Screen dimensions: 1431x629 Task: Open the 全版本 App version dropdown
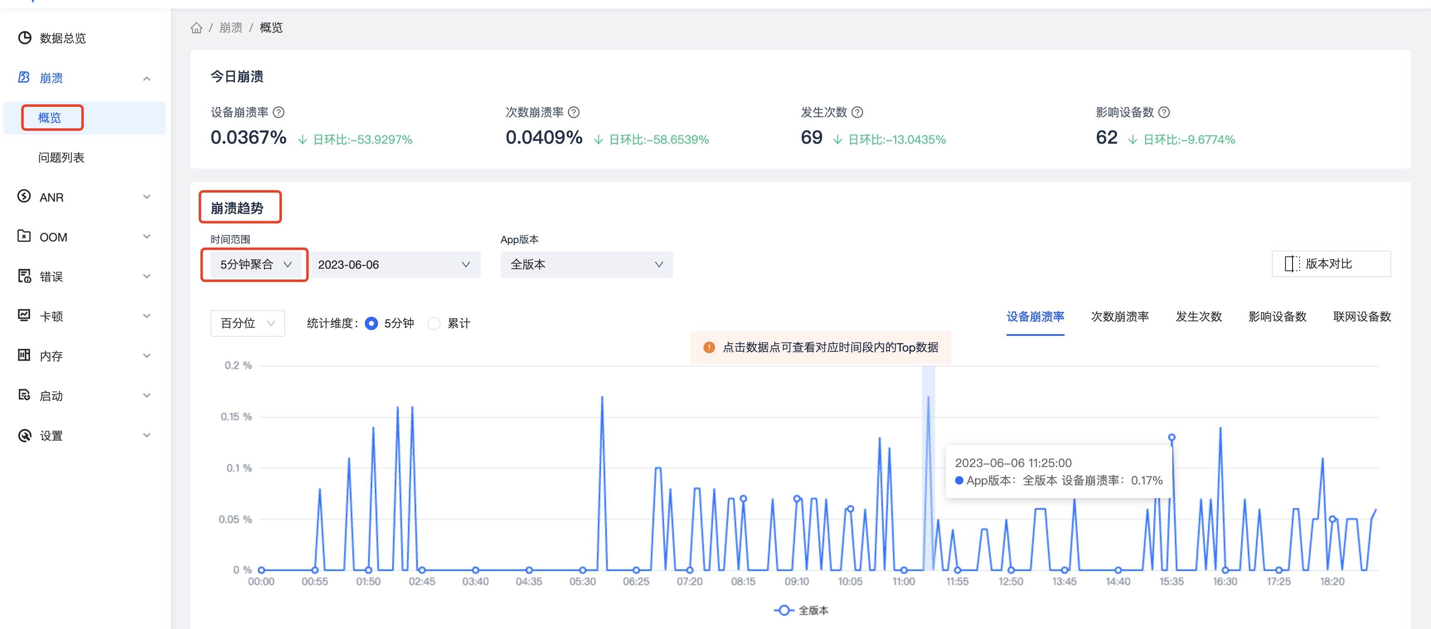[587, 265]
